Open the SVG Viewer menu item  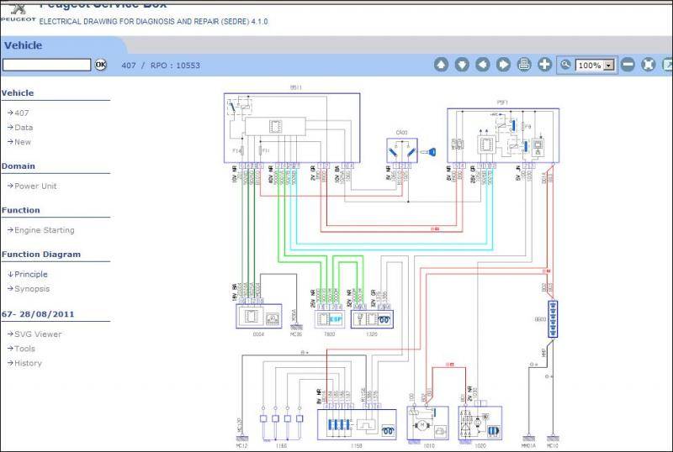(x=38, y=334)
